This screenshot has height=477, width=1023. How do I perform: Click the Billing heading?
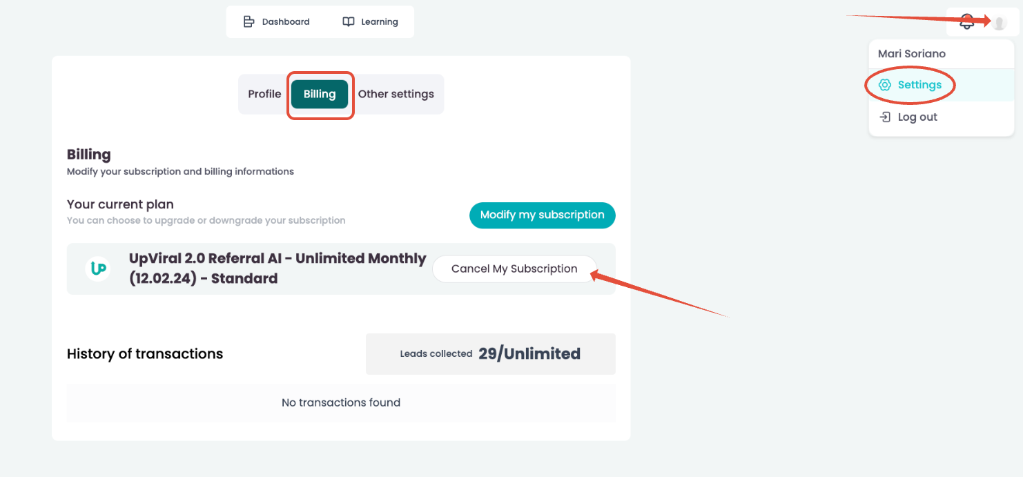[88, 155]
